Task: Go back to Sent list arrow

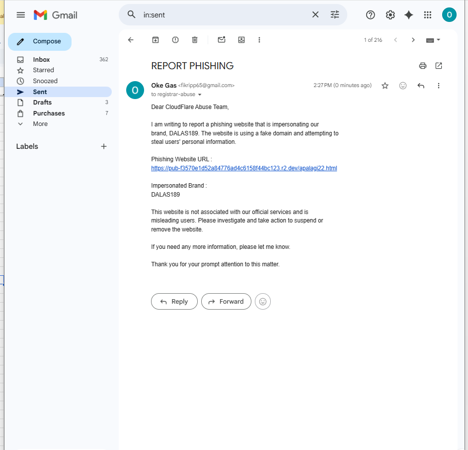Action: click(x=131, y=40)
